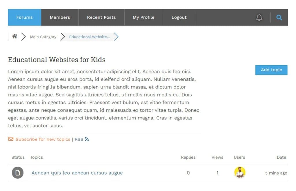This screenshot has width=296, height=191.
Task: Go to forum home via house icon
Action: (14, 37)
